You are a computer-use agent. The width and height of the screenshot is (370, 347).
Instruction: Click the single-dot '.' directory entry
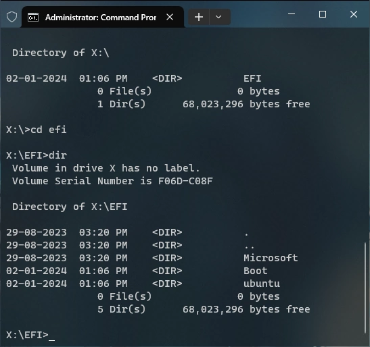click(x=246, y=234)
